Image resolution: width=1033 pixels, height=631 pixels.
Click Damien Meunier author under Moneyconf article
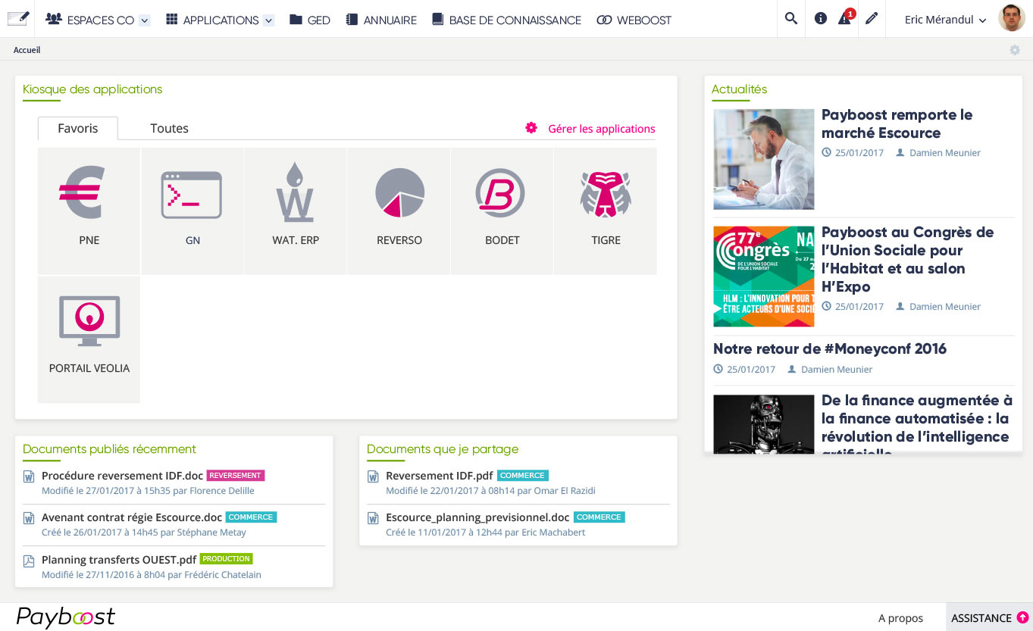point(837,370)
